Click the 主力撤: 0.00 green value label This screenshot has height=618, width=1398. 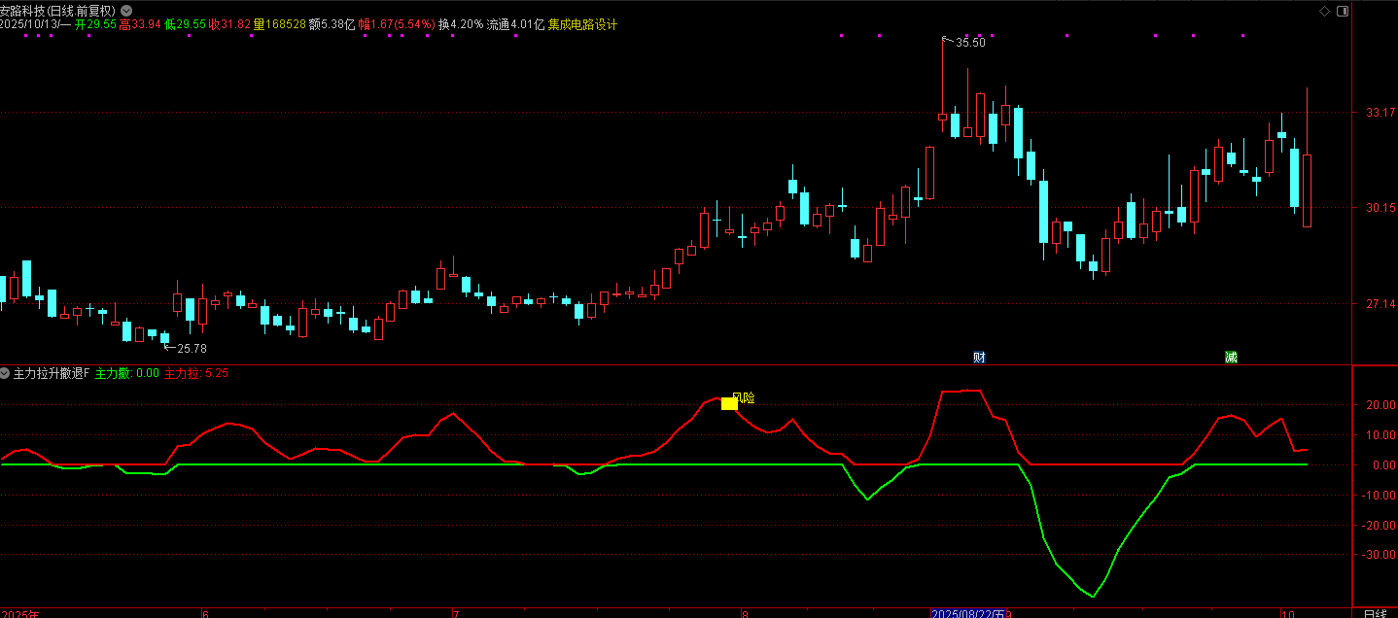click(x=127, y=372)
